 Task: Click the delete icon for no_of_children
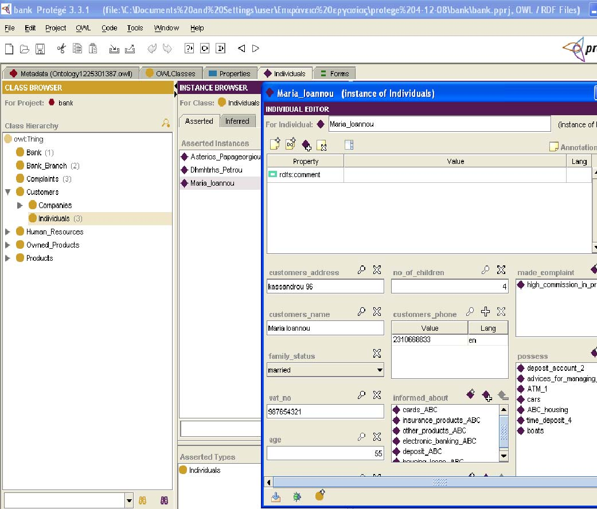point(501,270)
